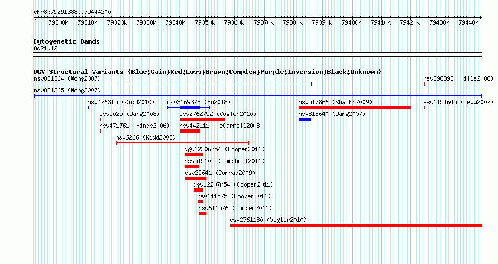Click the red dgv12206n54 loss bar
This screenshot has height=264, width=498.
(x=194, y=155)
